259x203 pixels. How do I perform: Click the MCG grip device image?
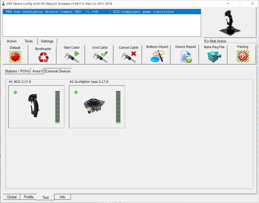point(34,106)
